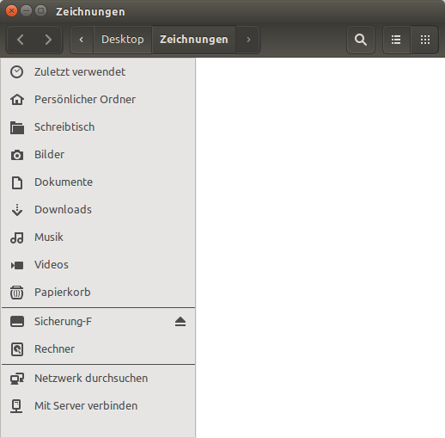Go back with the left arrow
The width and height of the screenshot is (445, 438).
[x=21, y=40]
